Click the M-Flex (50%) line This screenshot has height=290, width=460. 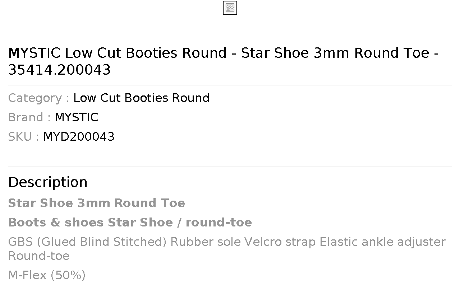coord(47,275)
